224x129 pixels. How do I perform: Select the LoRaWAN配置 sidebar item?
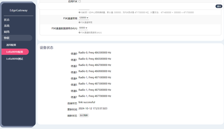click(15, 52)
